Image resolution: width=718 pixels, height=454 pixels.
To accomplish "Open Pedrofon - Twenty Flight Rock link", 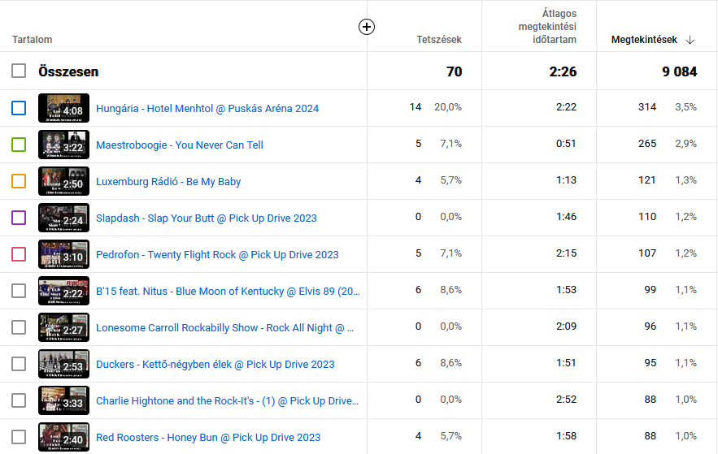I will click(x=217, y=255).
